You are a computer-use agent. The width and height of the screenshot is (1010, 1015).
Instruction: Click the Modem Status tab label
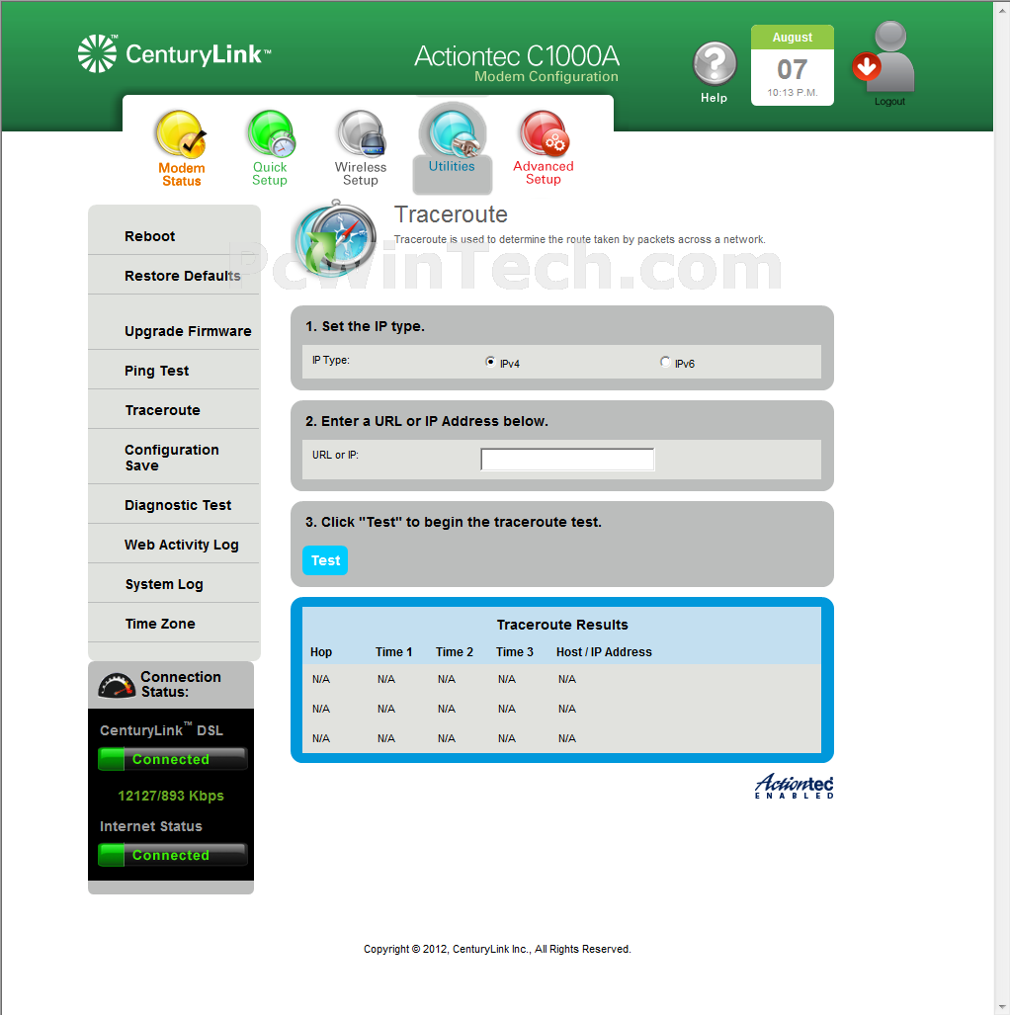click(181, 174)
